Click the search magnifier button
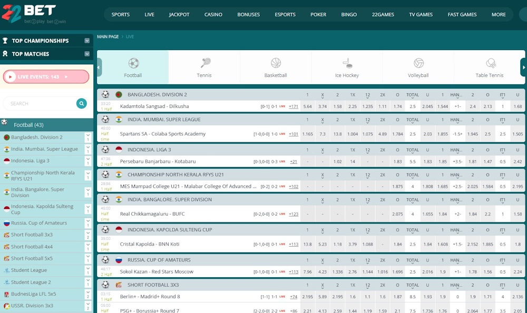 [x=81, y=104]
